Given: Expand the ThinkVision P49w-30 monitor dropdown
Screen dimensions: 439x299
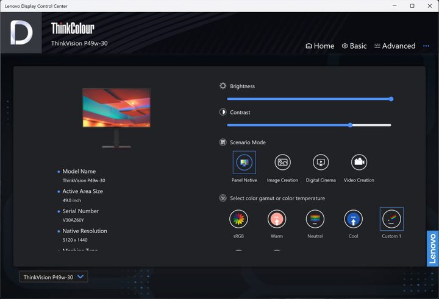Looking at the screenshot, I should [54, 277].
